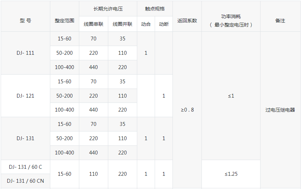Click the DJ-111 model cell
The height and width of the screenshot is (189, 301).
coord(25,53)
